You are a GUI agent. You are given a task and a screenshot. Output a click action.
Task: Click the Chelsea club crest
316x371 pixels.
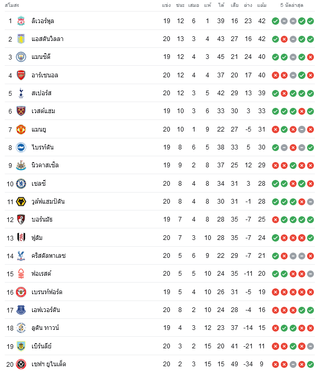(x=21, y=184)
